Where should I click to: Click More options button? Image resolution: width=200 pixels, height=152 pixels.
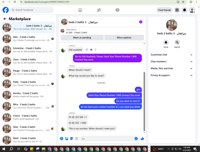point(124,38)
